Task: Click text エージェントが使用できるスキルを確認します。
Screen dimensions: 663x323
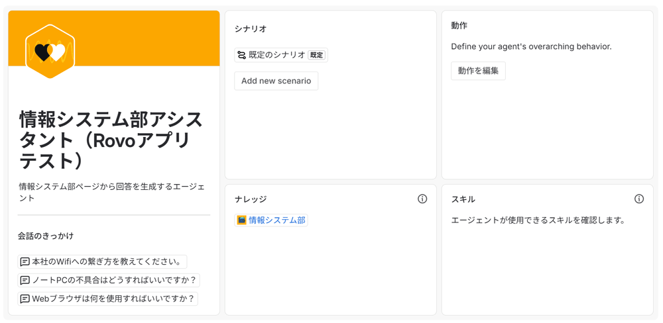Action: 538,220
